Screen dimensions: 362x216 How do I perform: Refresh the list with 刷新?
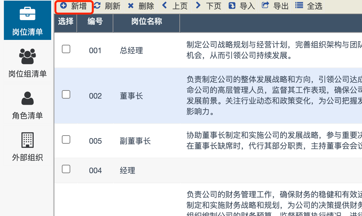[107, 6]
